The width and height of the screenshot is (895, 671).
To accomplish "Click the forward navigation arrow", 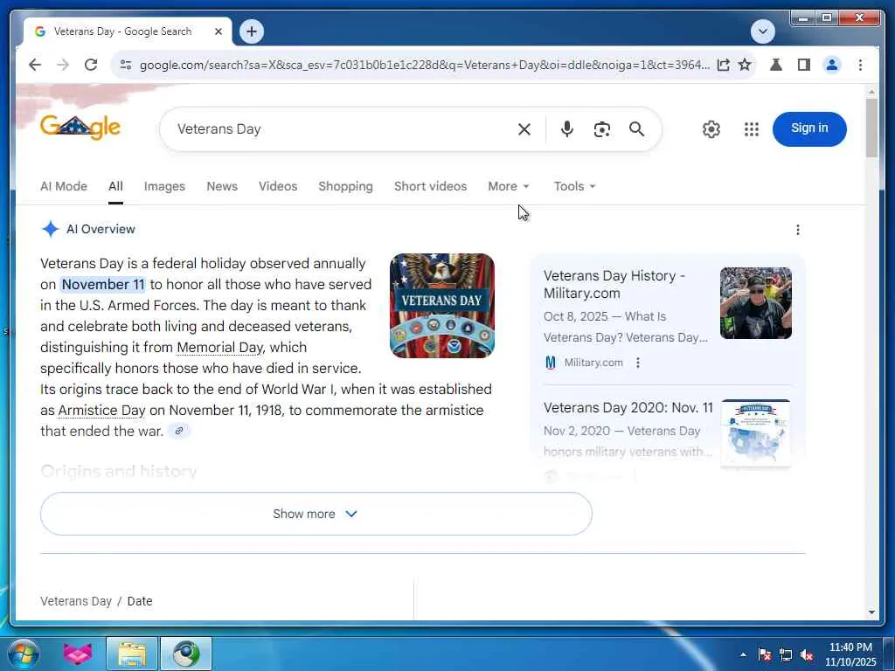I will point(63,65).
